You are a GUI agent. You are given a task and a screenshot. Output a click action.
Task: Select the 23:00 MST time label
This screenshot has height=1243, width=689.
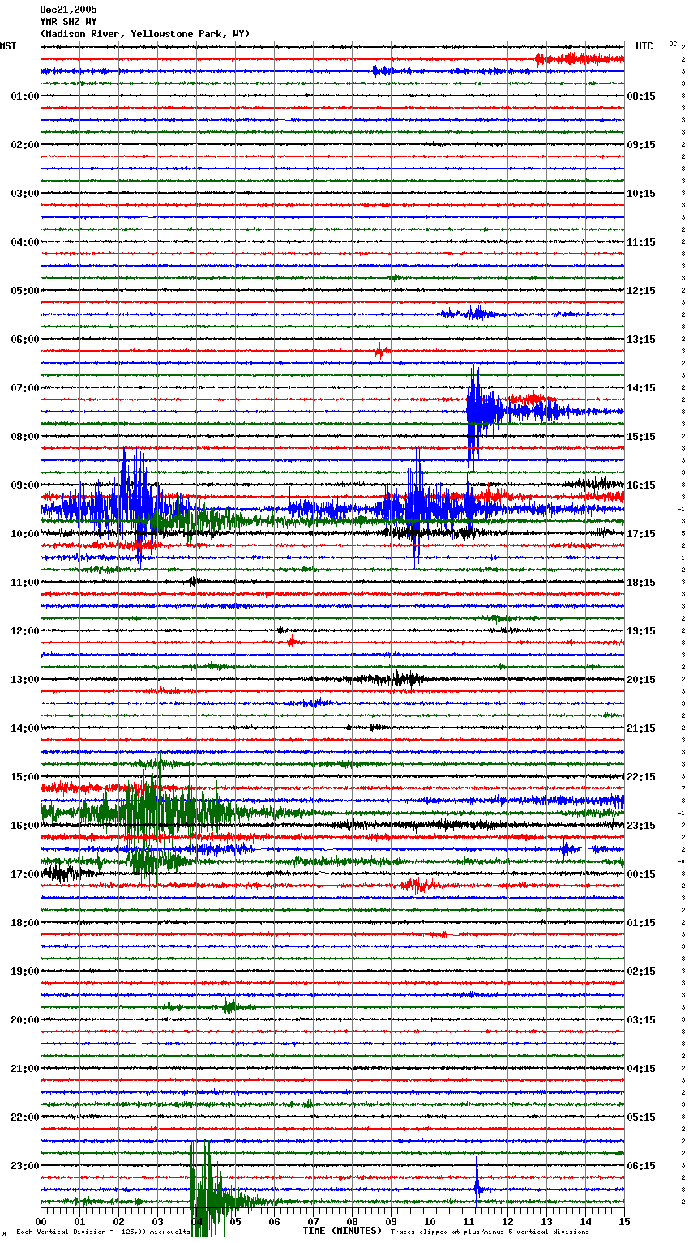point(24,1166)
